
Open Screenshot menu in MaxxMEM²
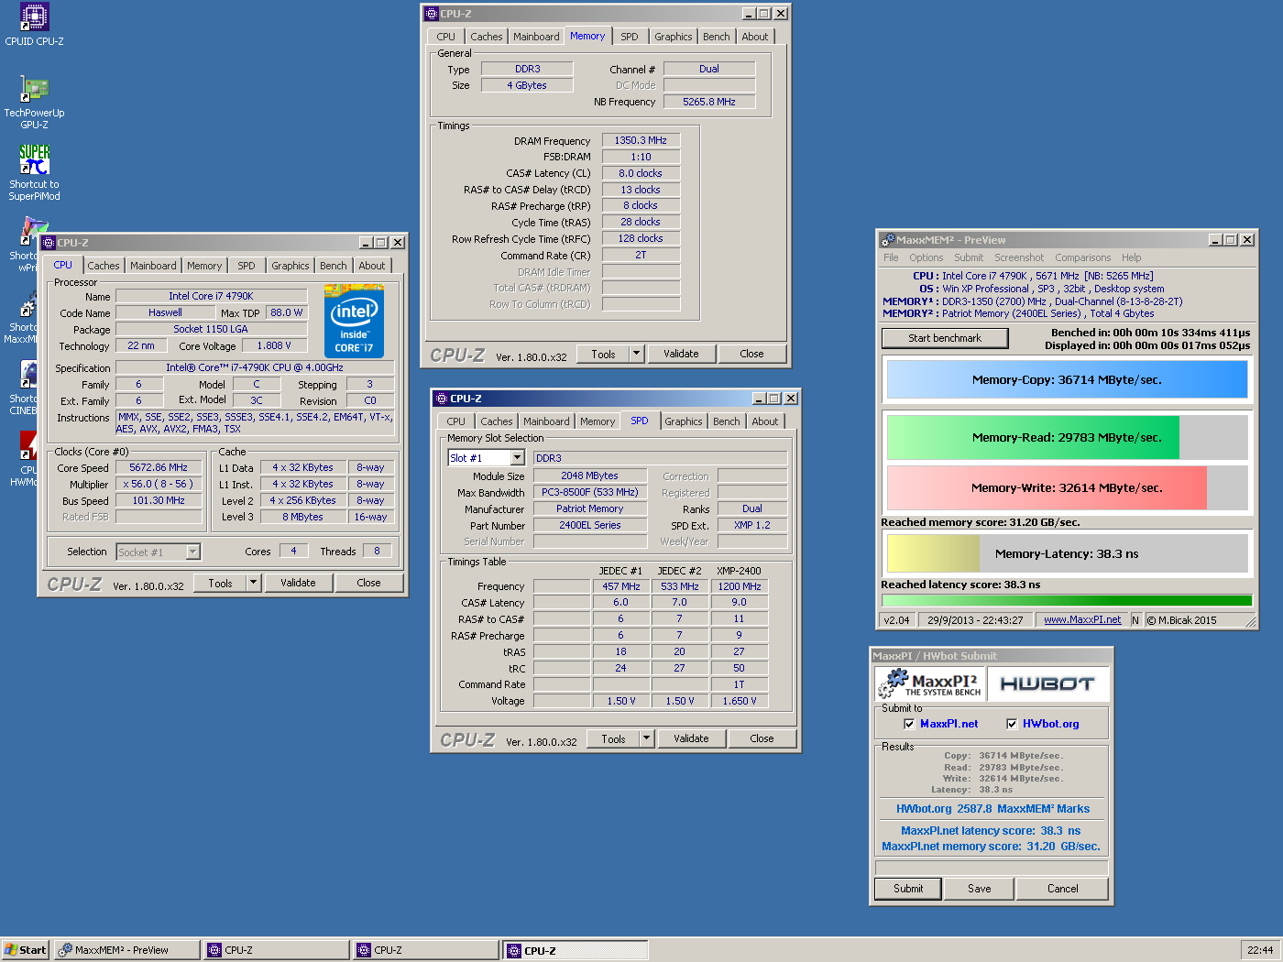click(x=1019, y=258)
